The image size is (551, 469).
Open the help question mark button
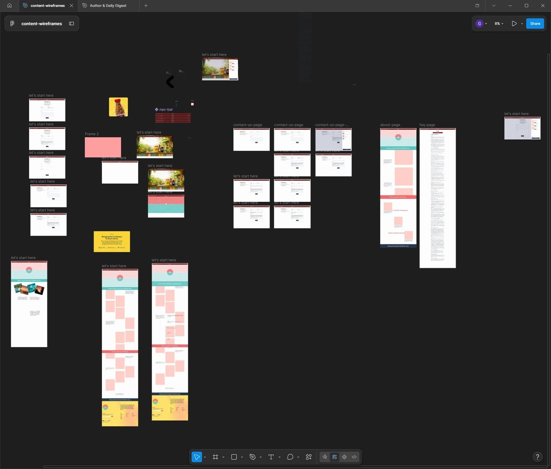pyautogui.click(x=538, y=457)
